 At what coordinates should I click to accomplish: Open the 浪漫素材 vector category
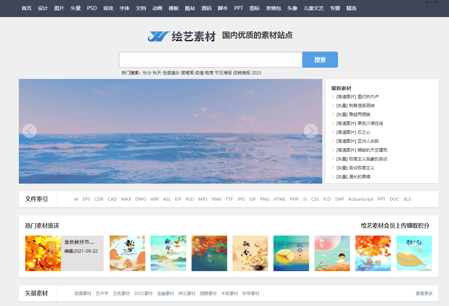click(83, 293)
